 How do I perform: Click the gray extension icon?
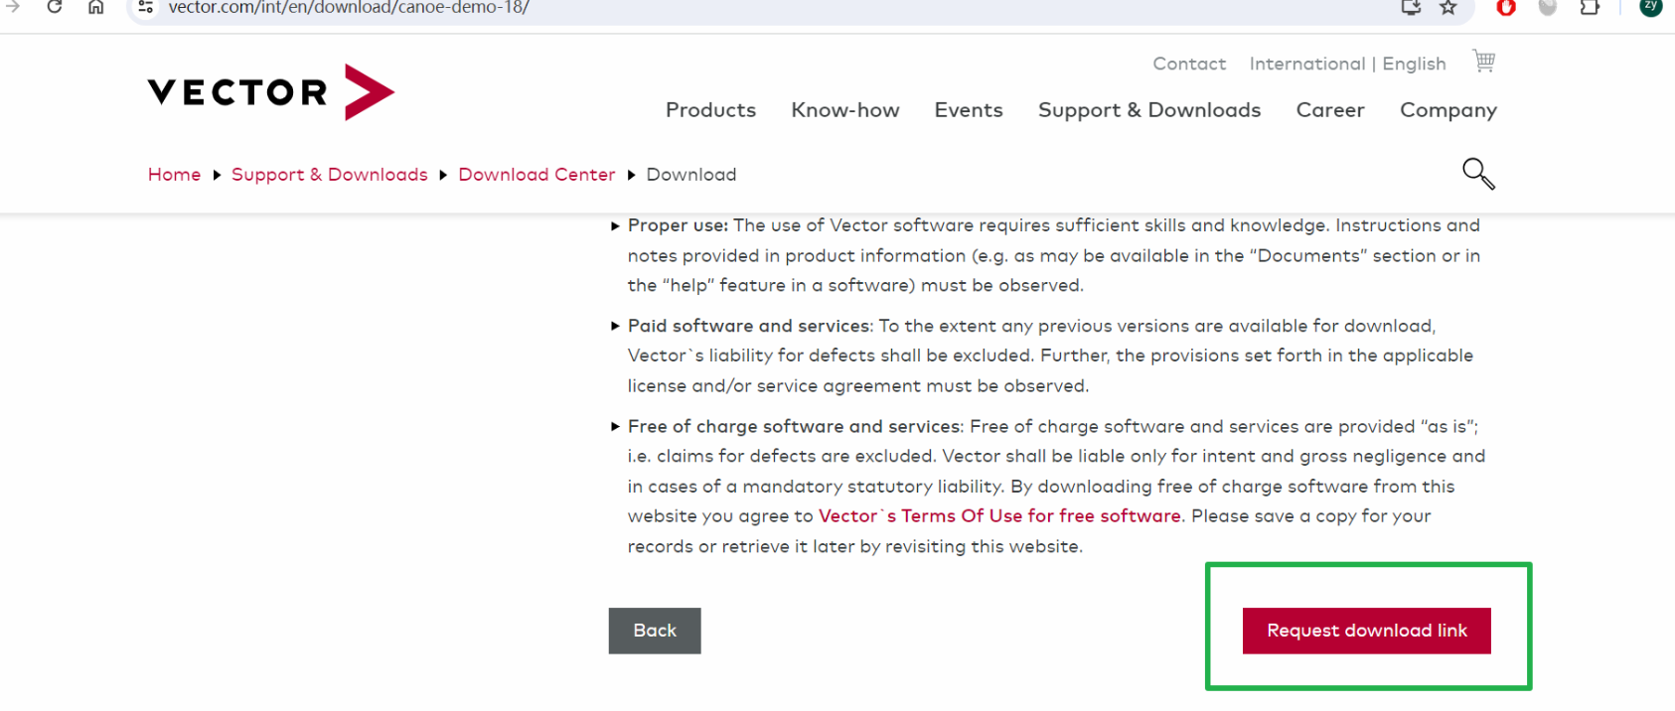pos(1548,7)
